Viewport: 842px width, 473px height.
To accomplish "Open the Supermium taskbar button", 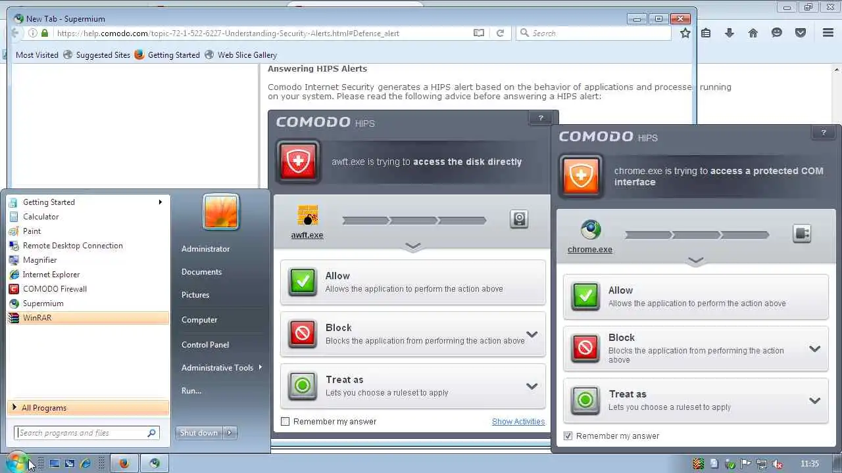I will click(155, 463).
